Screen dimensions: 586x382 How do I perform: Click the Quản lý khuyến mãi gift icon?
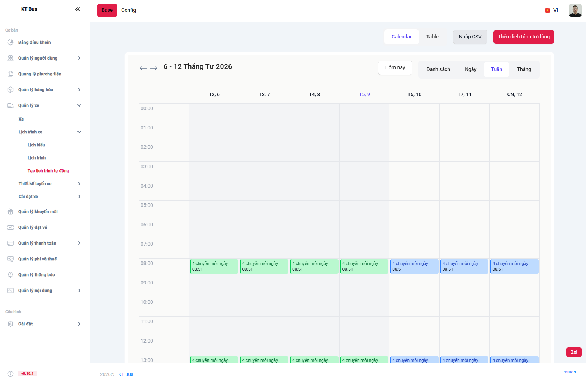coord(10,212)
